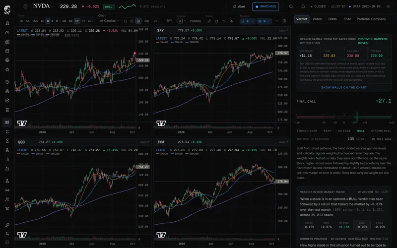Click the Final Call score gauge marker
The image size is (397, 248).
(x=357, y=117)
